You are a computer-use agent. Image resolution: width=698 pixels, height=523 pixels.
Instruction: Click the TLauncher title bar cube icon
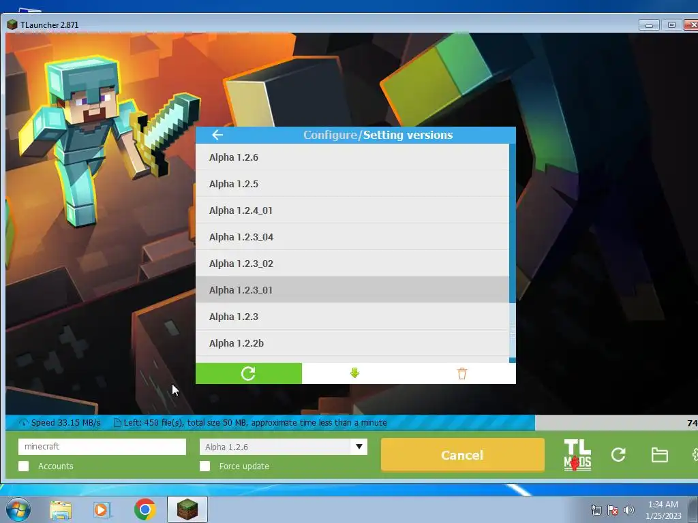tap(12, 25)
